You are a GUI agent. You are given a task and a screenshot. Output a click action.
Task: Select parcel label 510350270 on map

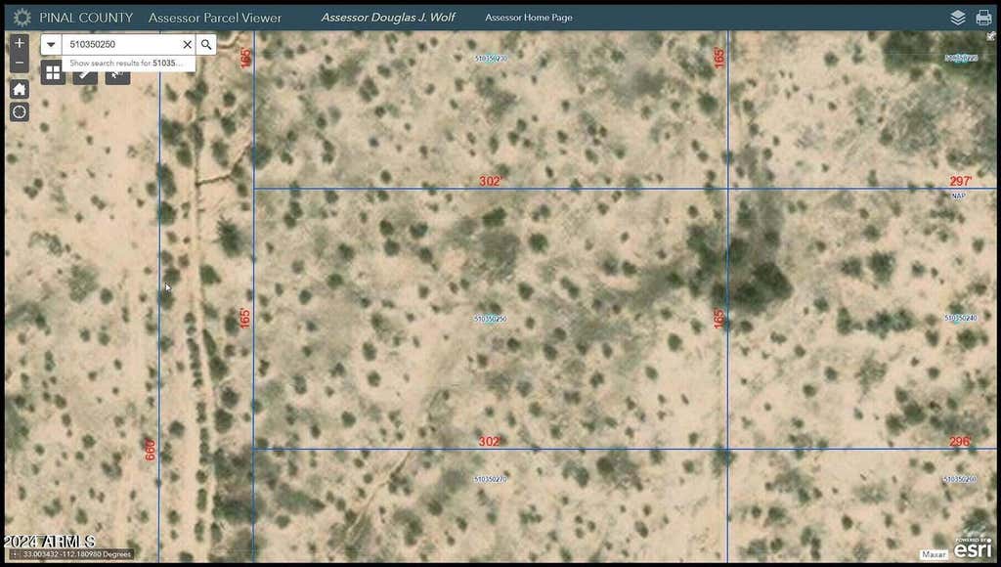pos(491,480)
